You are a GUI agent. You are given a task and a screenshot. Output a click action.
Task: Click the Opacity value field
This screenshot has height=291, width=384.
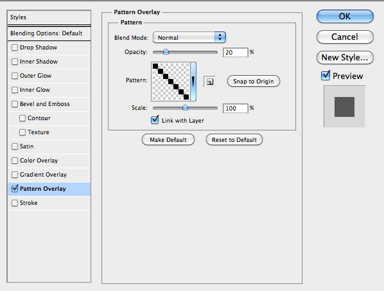click(x=236, y=53)
